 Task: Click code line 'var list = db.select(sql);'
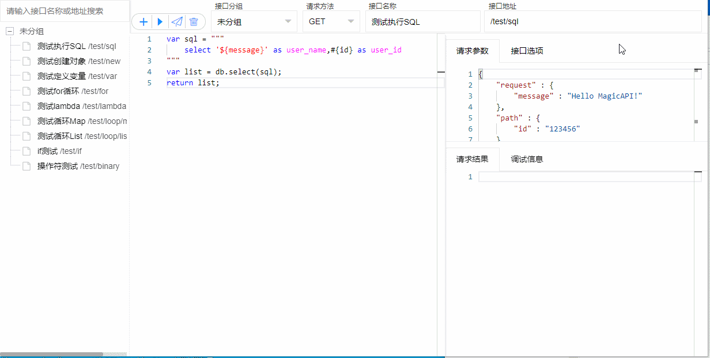(x=224, y=72)
